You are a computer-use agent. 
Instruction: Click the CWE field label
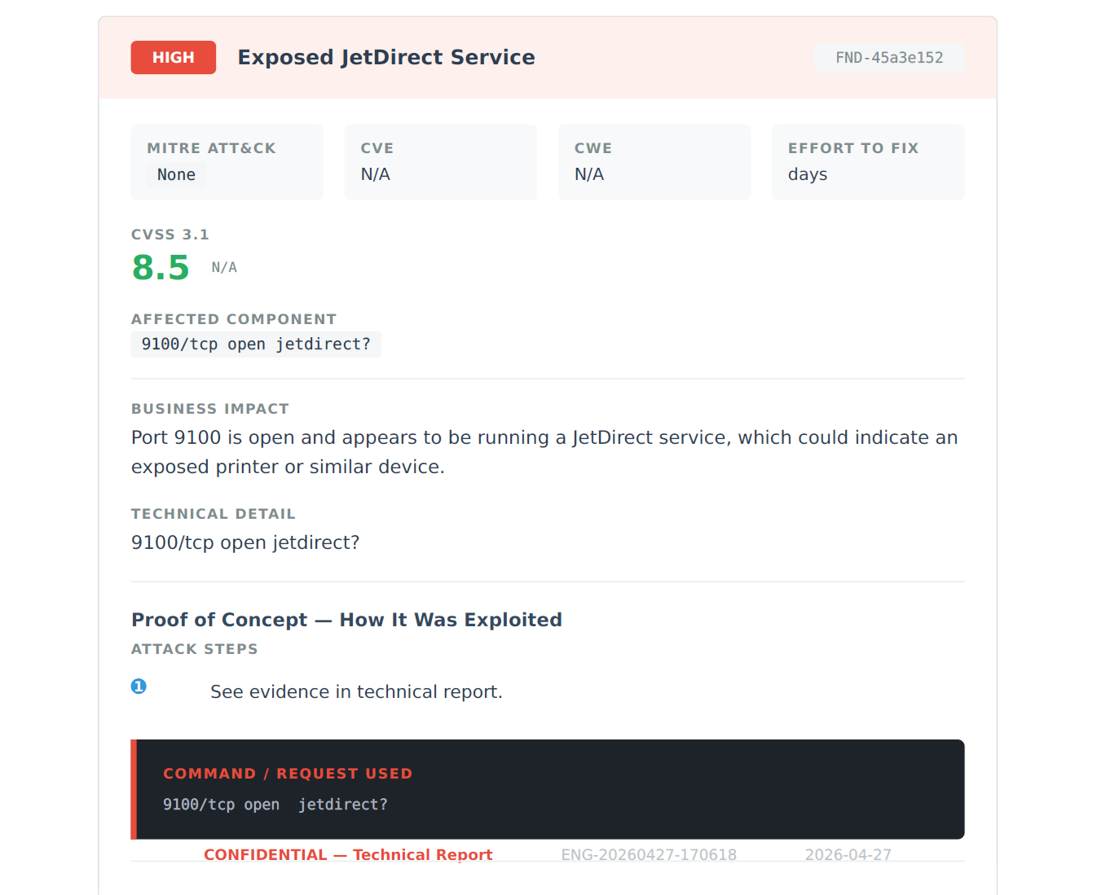pyautogui.click(x=593, y=148)
